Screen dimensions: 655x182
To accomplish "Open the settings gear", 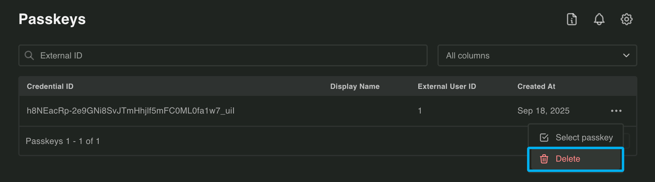I will point(627,19).
